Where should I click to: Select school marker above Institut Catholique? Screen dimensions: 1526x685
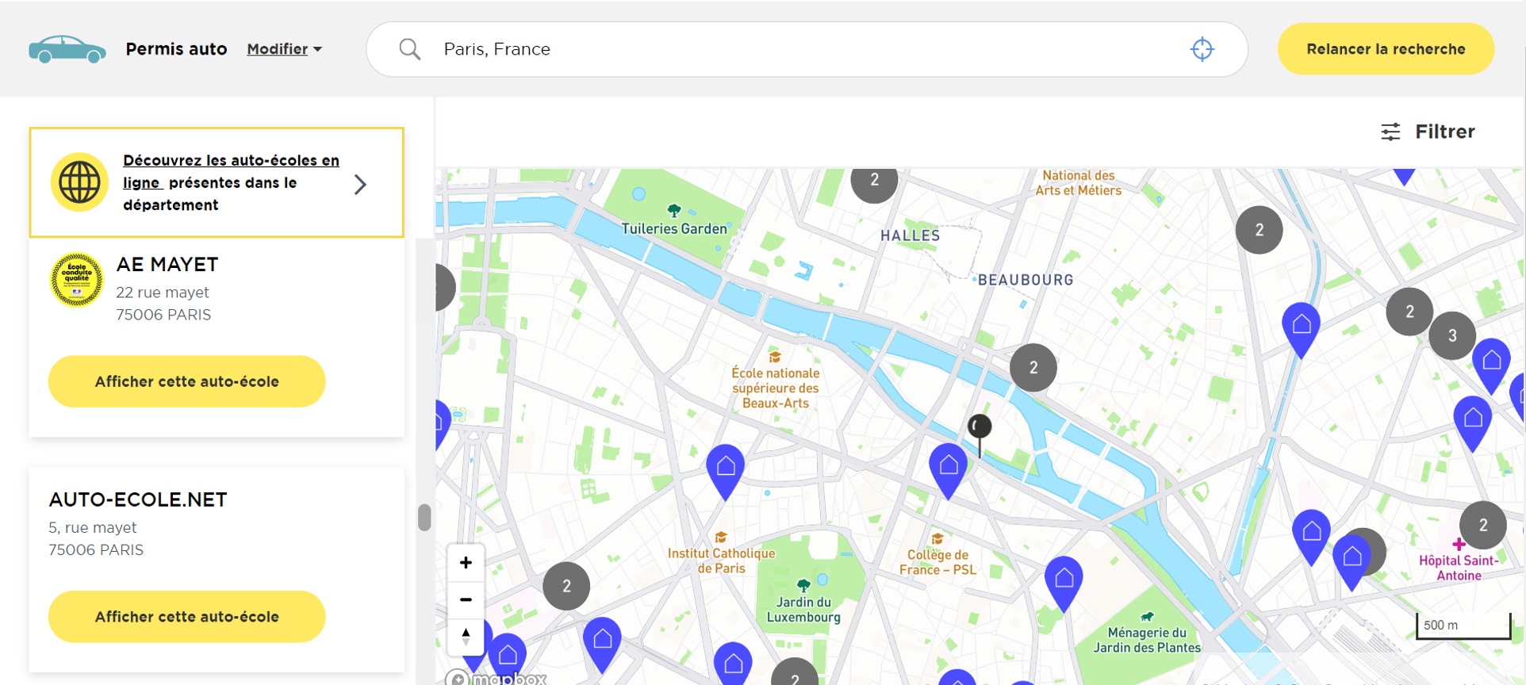pyautogui.click(x=726, y=470)
